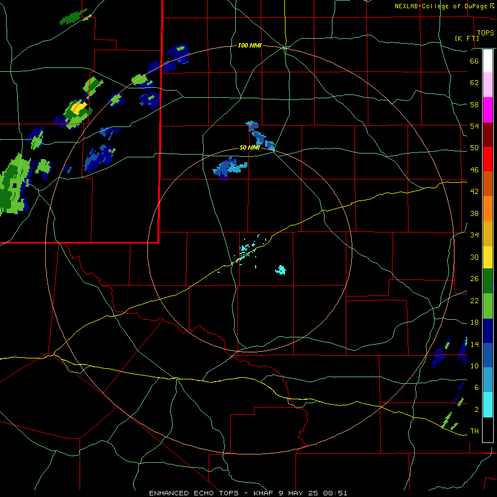This screenshot has width=497, height=497.
Task: Click the "KMAF" radar site identifier
Action: point(265,493)
